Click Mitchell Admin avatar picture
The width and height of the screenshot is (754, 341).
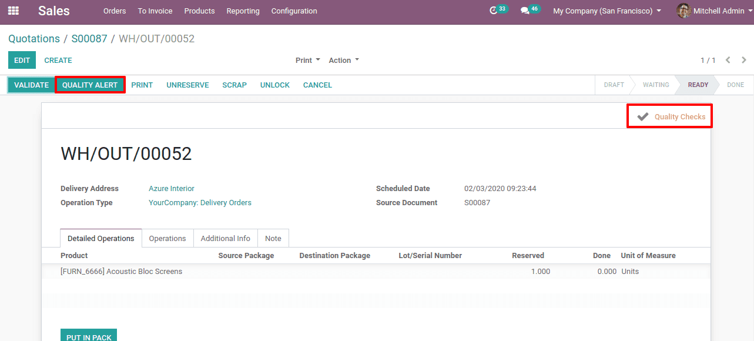(683, 11)
